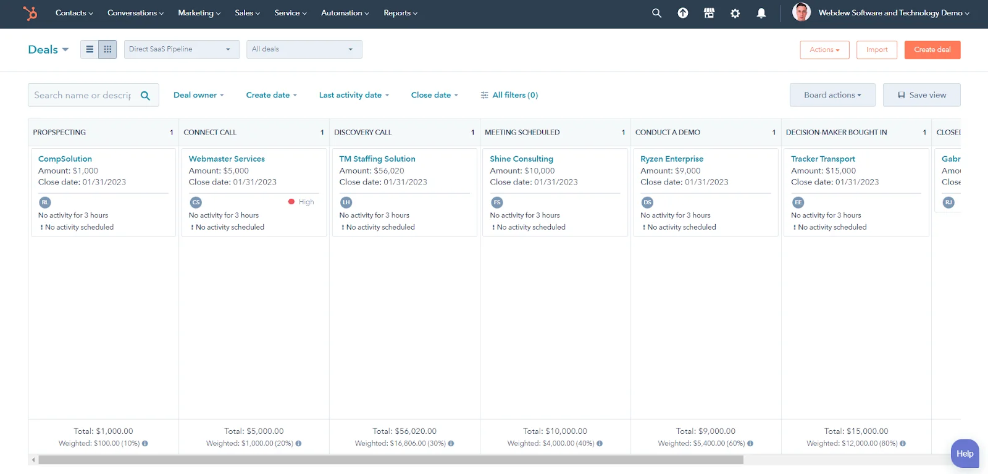Viewport: 988px width, 474px height.
Task: Open the Webmaster Services deal
Action: 227,159
